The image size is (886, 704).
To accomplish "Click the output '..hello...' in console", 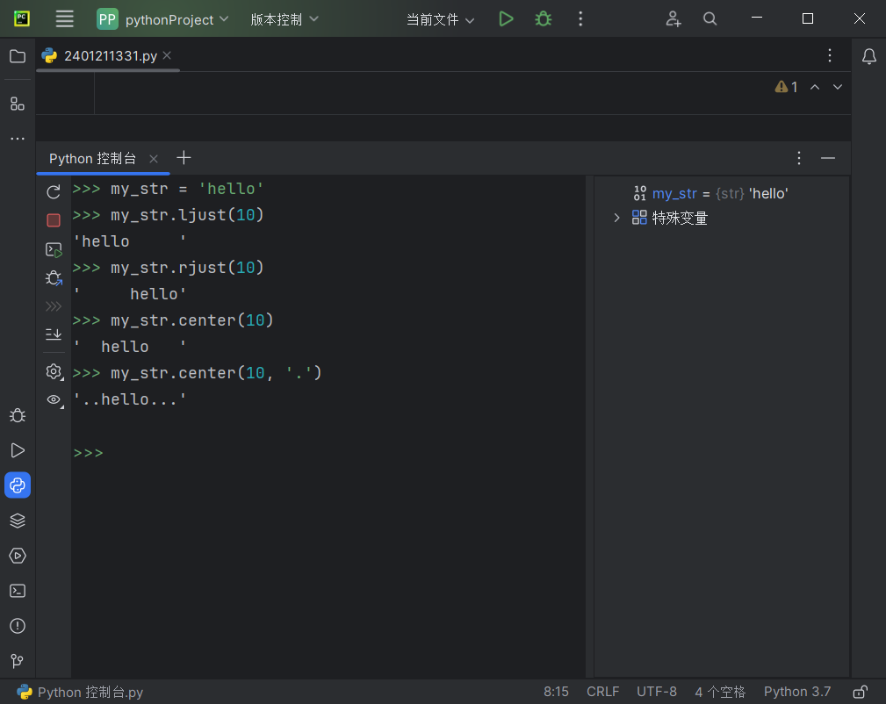I will [x=129, y=399].
